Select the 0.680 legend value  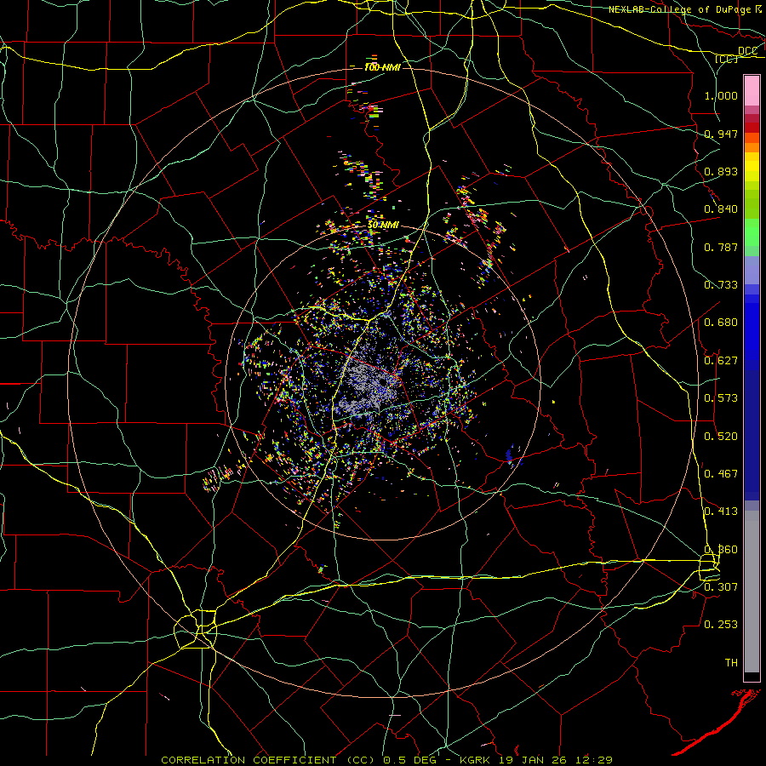pyautogui.click(x=721, y=323)
